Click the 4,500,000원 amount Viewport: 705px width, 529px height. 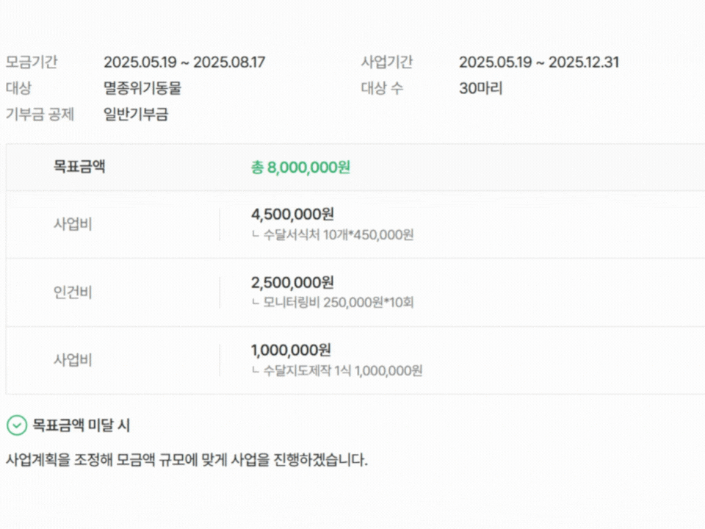point(292,215)
